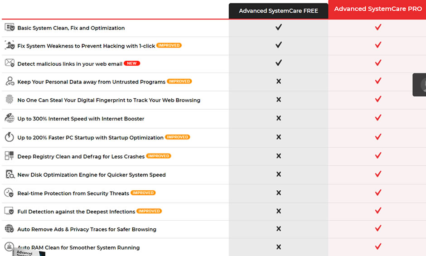The width and height of the screenshot is (426, 256).
Task: Click the Internet Booster rocket globe icon
Action: 10,118
